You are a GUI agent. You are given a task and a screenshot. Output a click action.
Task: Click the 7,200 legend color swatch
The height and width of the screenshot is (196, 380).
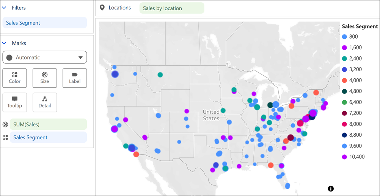344,113
